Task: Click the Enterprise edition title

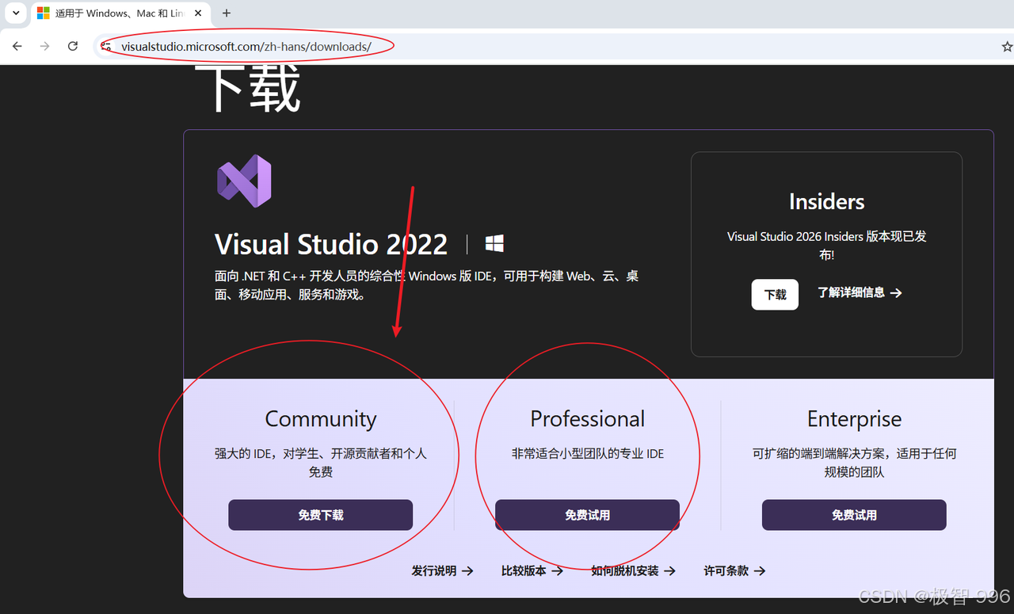Action: point(854,418)
